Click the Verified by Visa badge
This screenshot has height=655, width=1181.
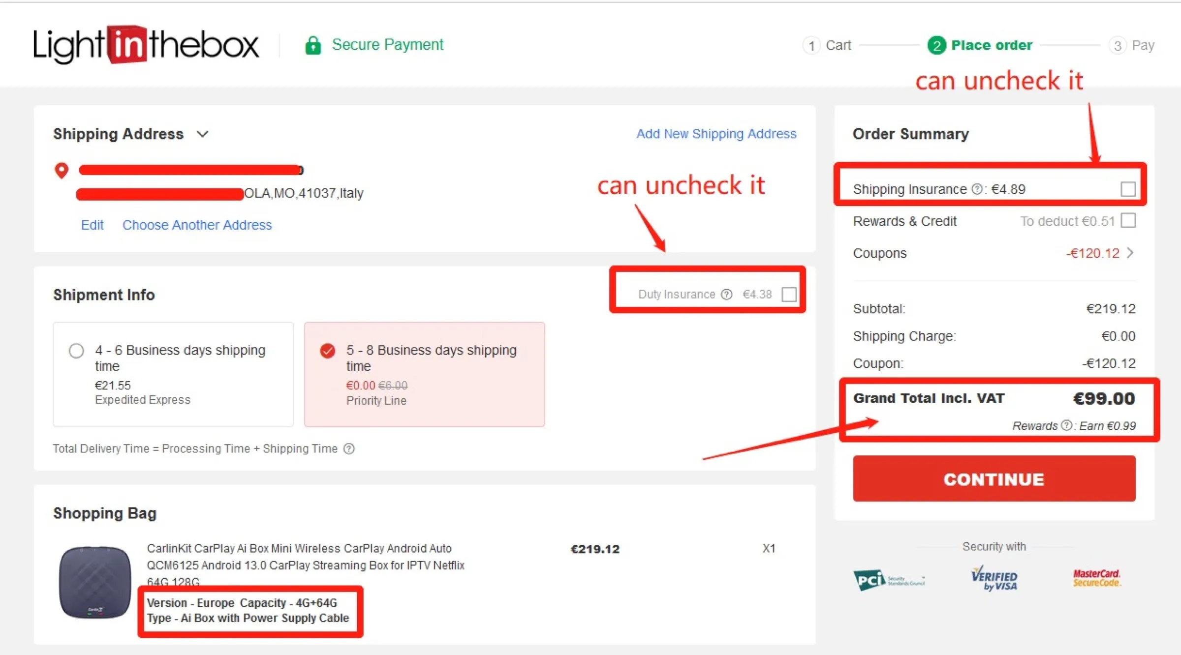[994, 579]
